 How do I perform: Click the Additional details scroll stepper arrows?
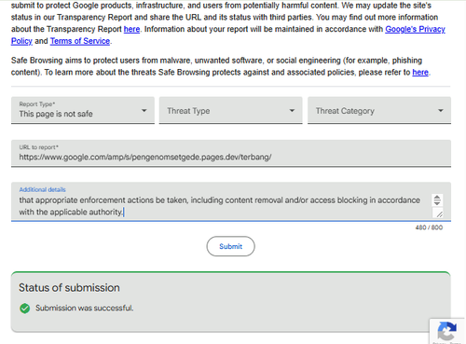click(437, 200)
